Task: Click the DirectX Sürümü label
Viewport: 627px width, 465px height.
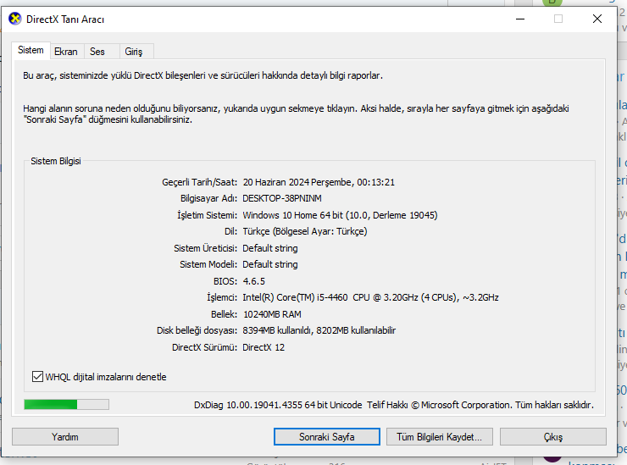Action: [204, 347]
